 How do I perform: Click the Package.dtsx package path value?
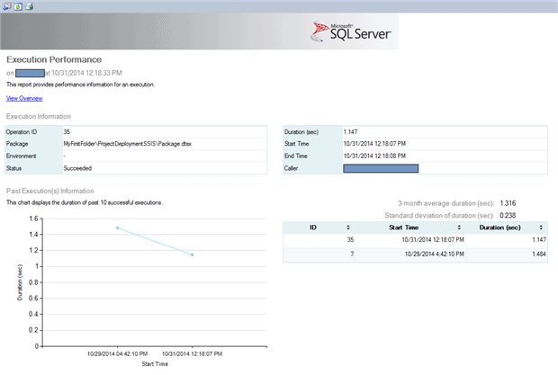pos(127,143)
